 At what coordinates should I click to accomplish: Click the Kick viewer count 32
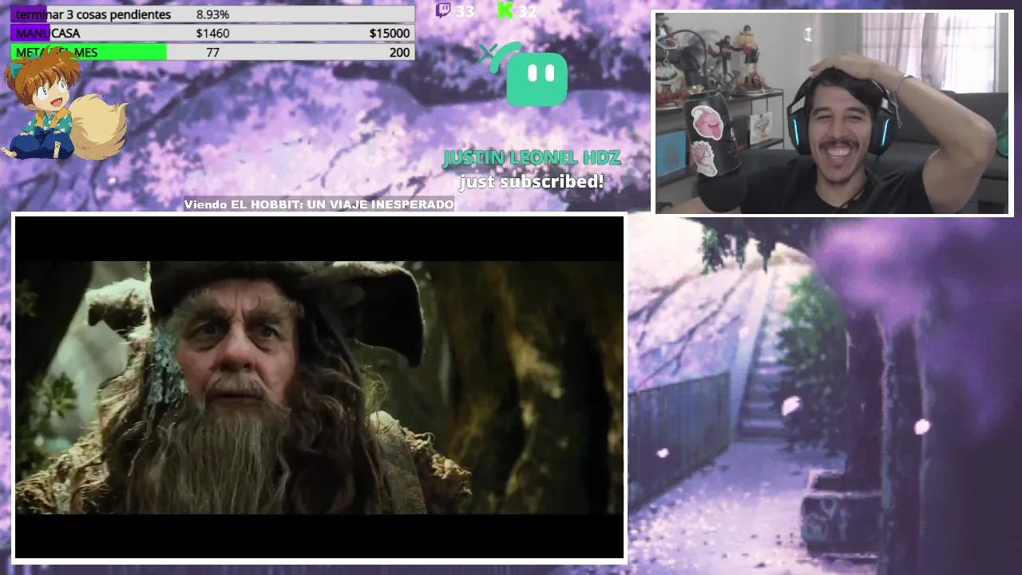coord(527,11)
